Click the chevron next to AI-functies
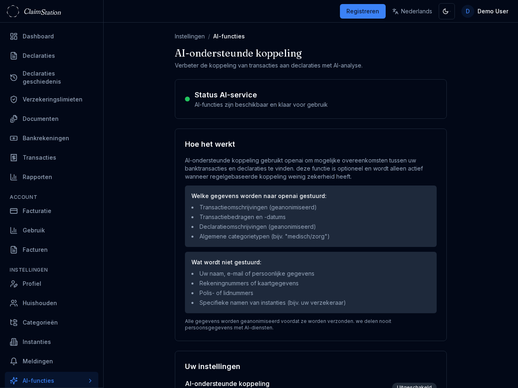Viewport: 518px width, 388px height. 90,381
